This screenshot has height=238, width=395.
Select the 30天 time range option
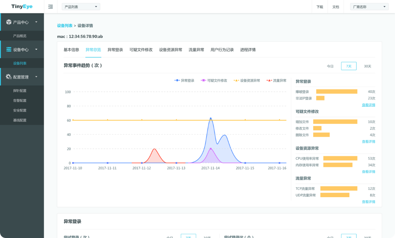[x=367, y=66]
